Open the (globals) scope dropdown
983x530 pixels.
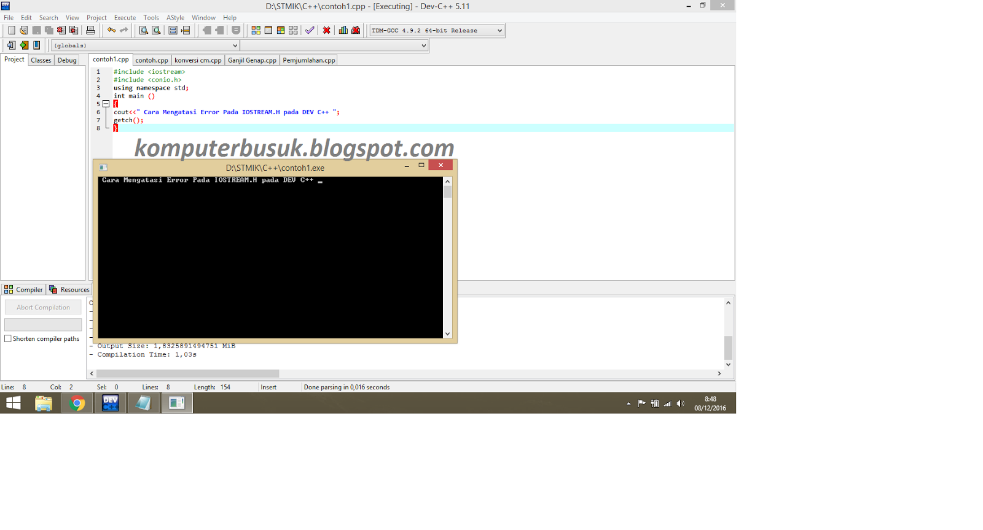tap(145, 45)
